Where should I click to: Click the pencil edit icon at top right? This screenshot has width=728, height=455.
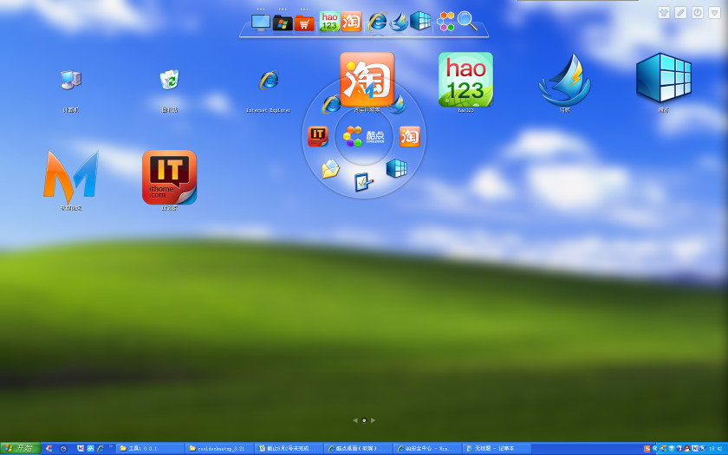click(x=680, y=12)
